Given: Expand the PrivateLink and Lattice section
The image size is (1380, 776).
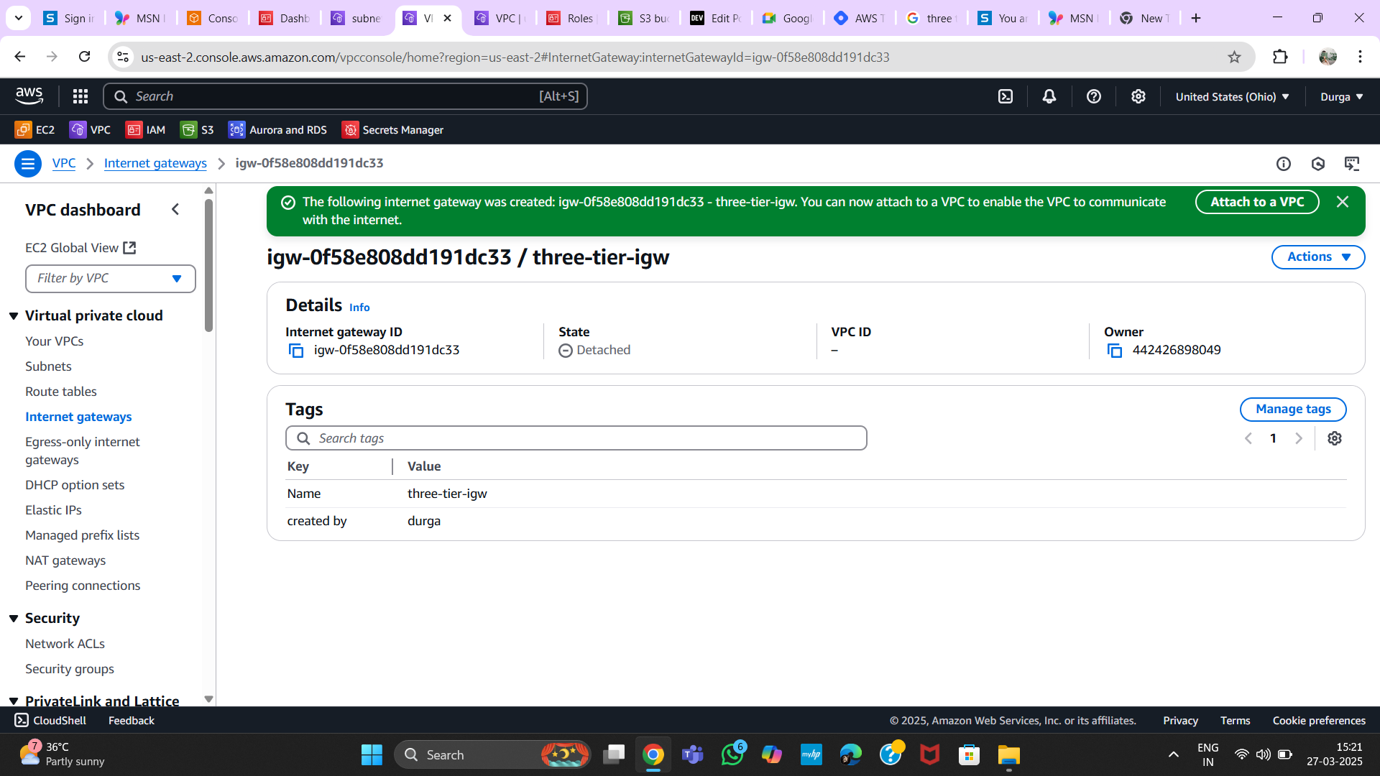Looking at the screenshot, I should pyautogui.click(x=14, y=701).
